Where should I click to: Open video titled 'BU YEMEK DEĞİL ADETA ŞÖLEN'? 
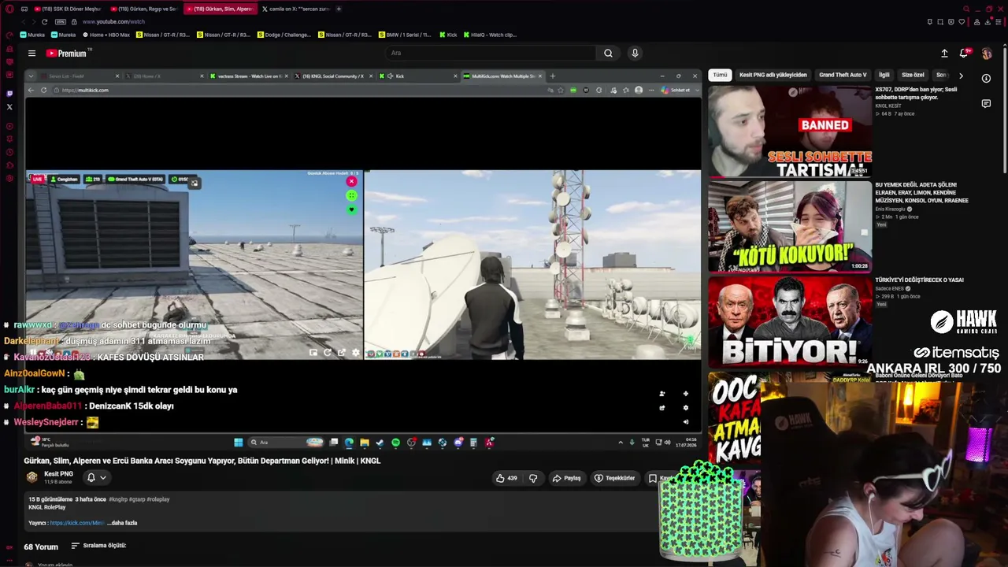pos(921,193)
